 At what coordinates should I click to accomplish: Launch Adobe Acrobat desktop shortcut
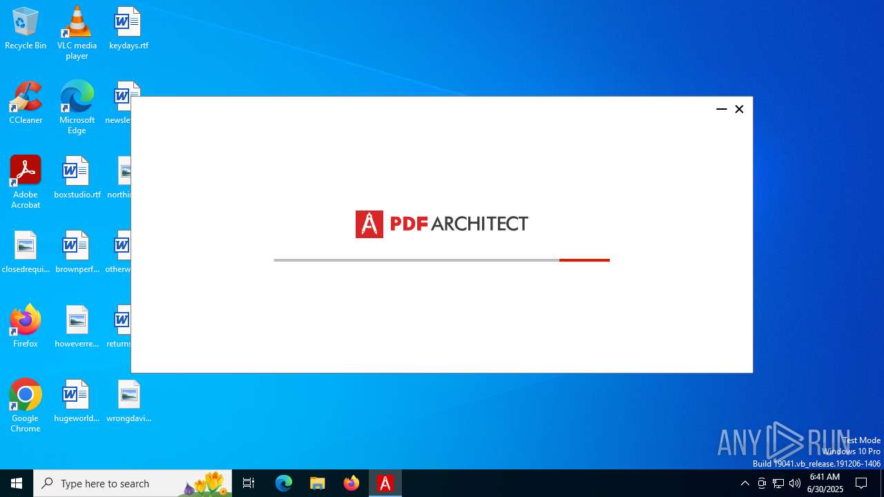coord(26,182)
